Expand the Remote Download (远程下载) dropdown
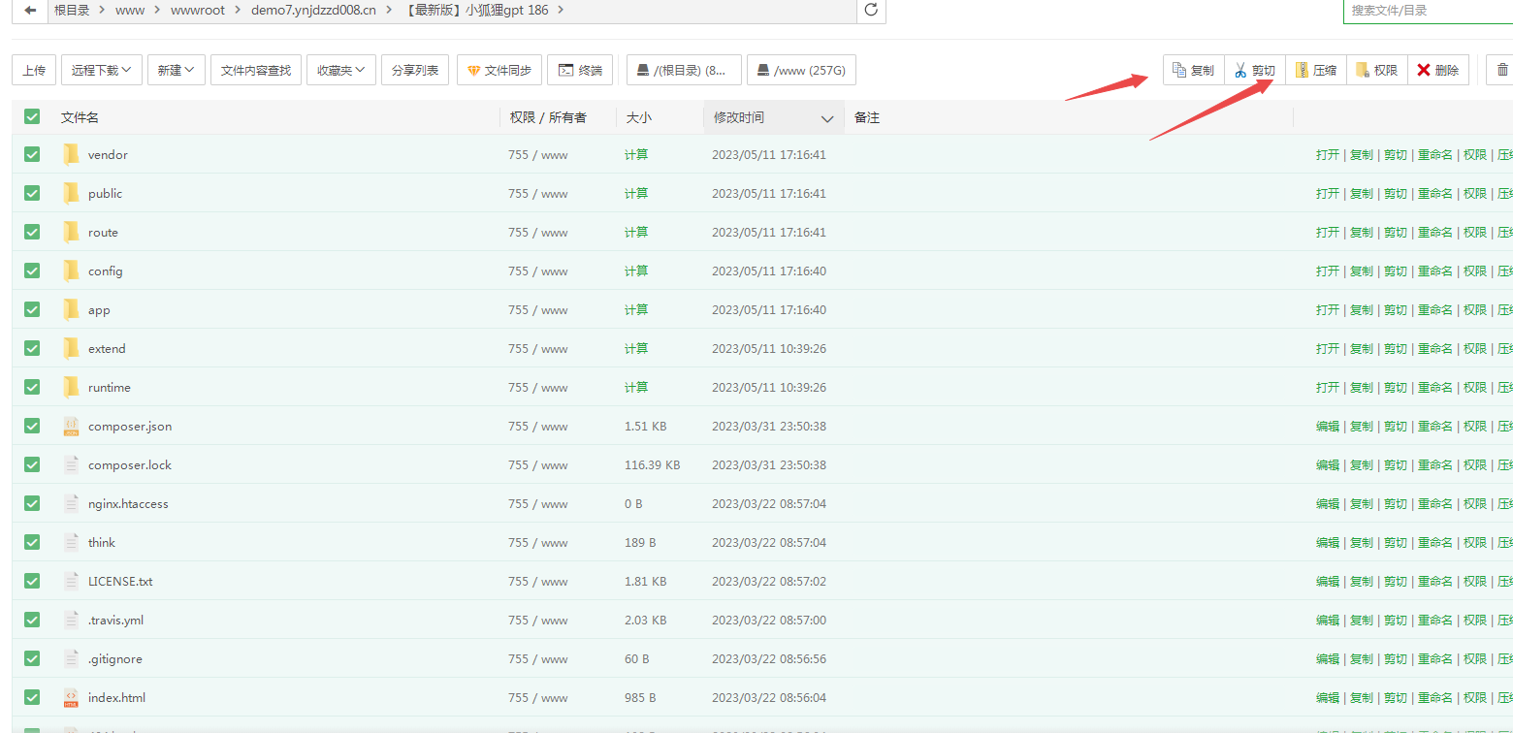Screen dimensions: 1513x733 click(101, 70)
